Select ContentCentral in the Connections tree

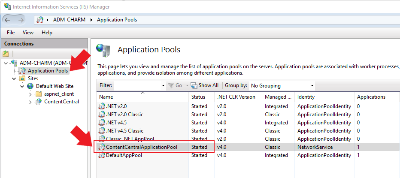[61, 102]
